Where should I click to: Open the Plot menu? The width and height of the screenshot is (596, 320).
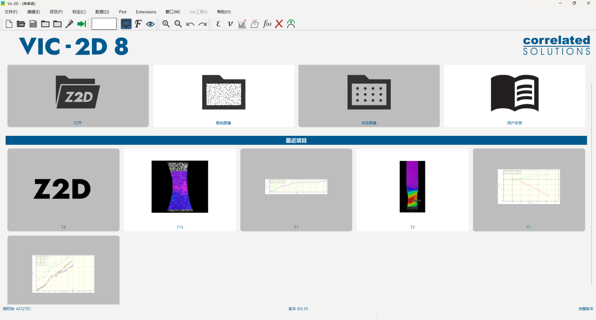pyautogui.click(x=123, y=12)
